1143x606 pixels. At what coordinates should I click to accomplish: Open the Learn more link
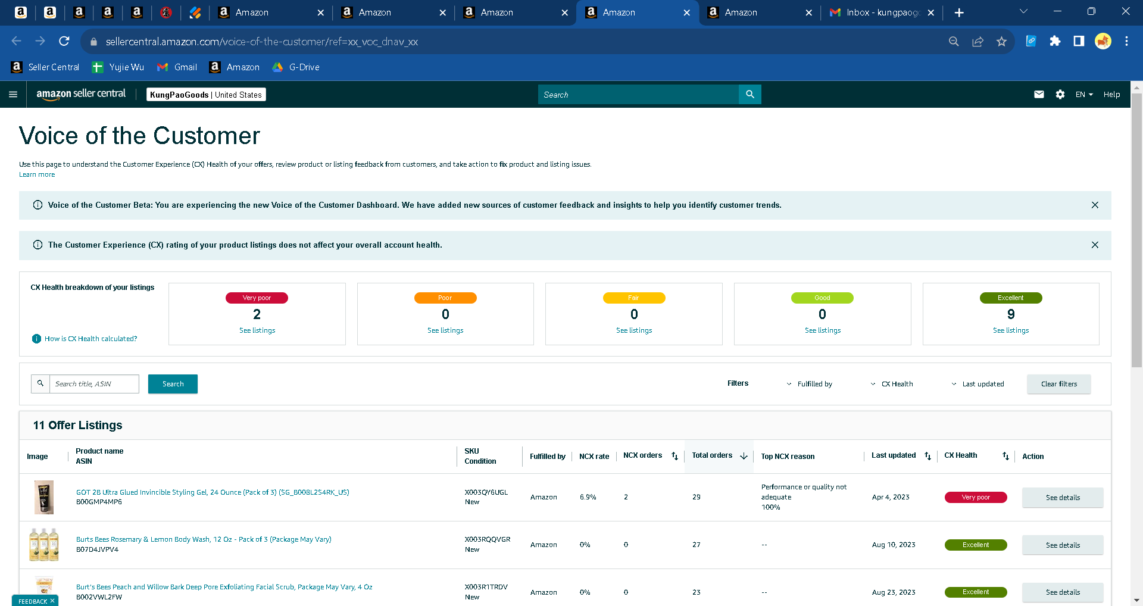point(37,174)
